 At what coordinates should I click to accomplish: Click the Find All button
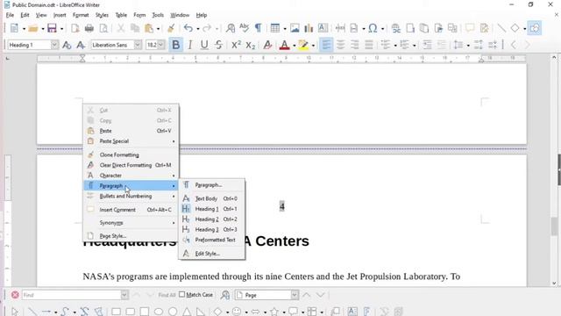point(167,295)
